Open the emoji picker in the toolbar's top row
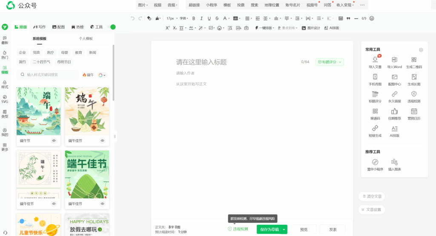The image size is (436, 236). coord(372,18)
